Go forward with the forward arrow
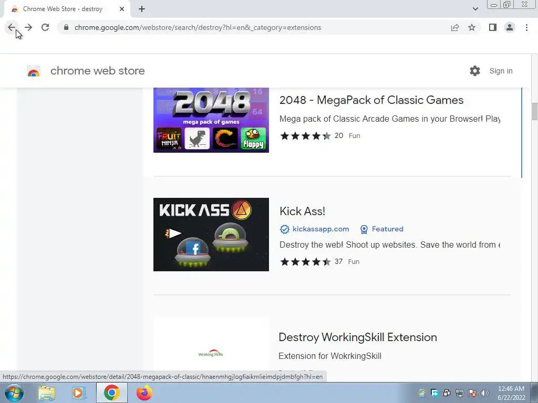Image resolution: width=538 pixels, height=403 pixels. pos(28,27)
